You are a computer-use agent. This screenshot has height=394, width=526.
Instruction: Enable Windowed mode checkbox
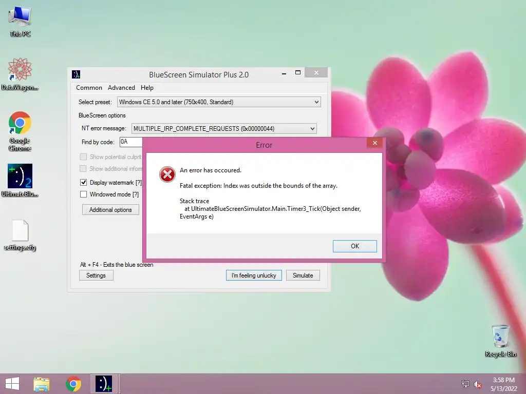pos(84,194)
